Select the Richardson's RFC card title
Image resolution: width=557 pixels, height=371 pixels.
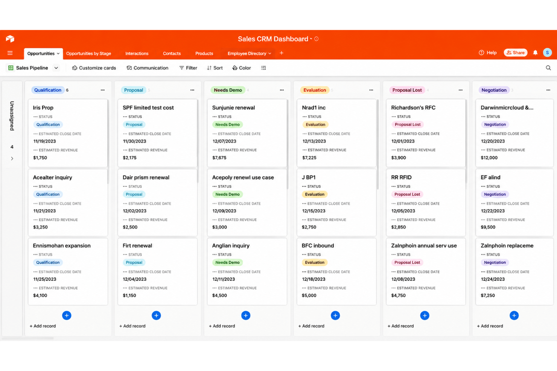[413, 108]
